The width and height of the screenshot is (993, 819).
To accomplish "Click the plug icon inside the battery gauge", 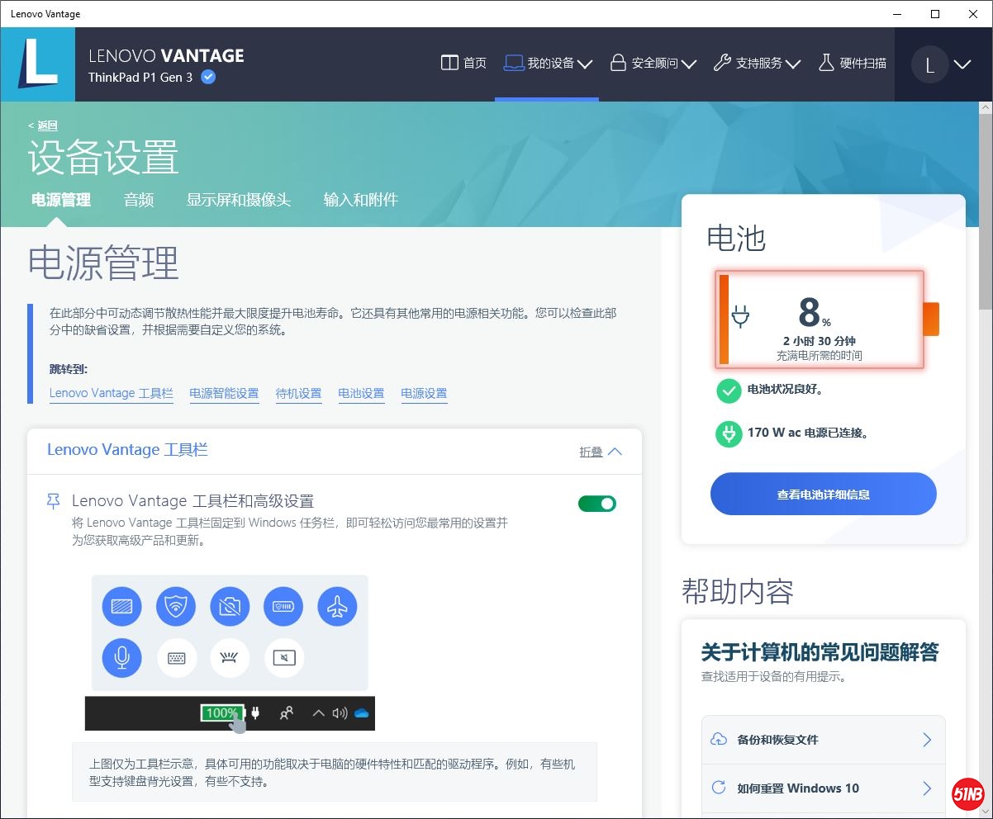I will [740, 317].
